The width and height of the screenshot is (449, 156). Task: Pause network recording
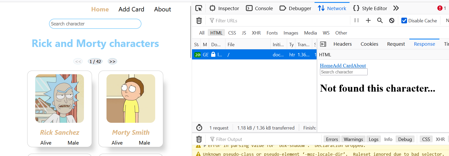tap(357, 21)
